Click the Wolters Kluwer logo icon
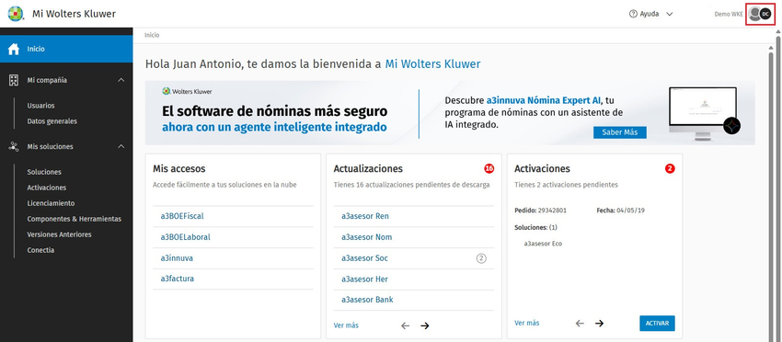The height and width of the screenshot is (342, 782). [16, 14]
